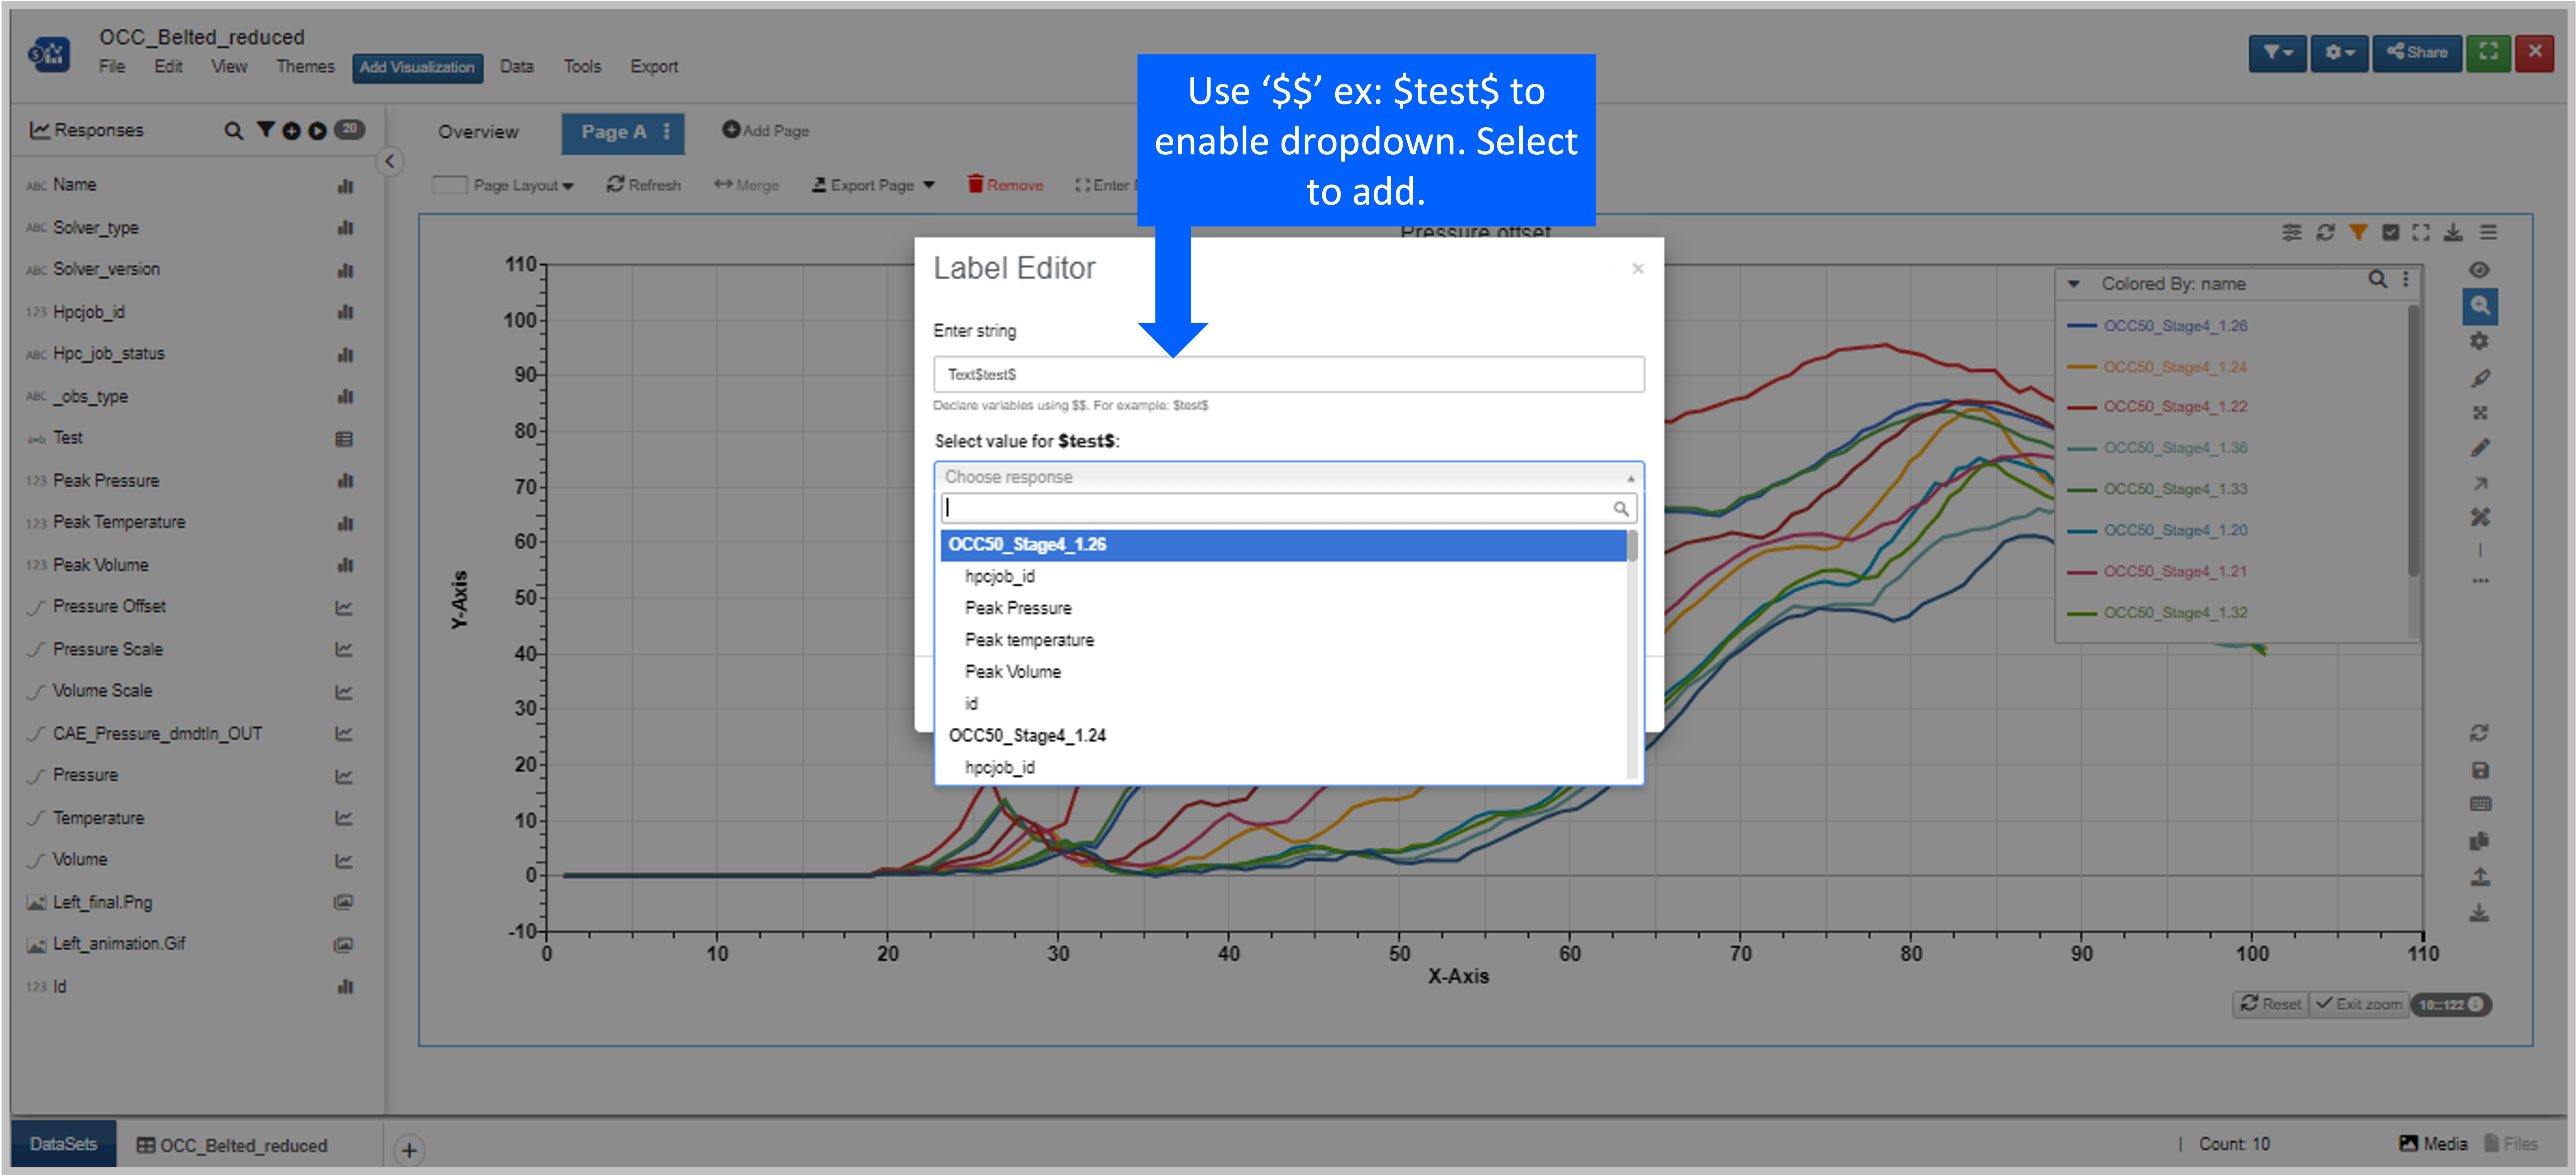Click the more options ellipsis in chart toolbar

pyautogui.click(x=2480, y=581)
